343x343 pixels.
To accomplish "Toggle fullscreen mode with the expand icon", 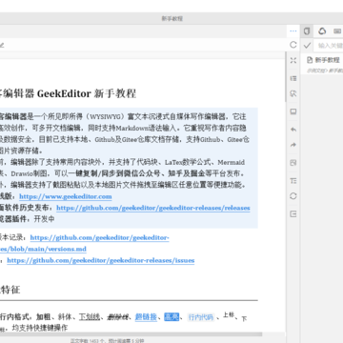I will (x=293, y=61).
